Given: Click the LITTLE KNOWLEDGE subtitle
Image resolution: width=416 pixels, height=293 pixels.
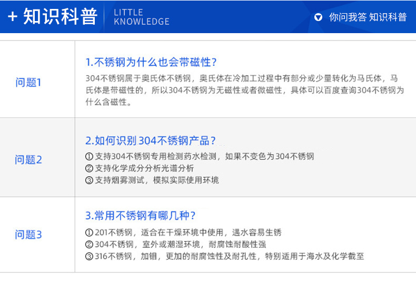Looking at the screenshot, I should pyautogui.click(x=142, y=17).
